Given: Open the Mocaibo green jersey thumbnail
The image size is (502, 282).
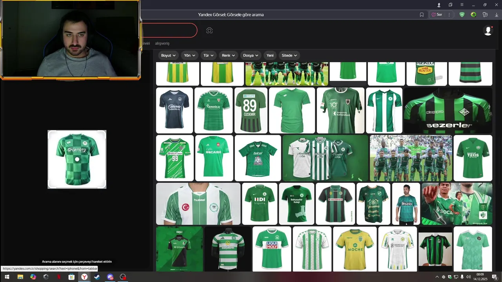Looking at the screenshot, I should click(x=214, y=158).
